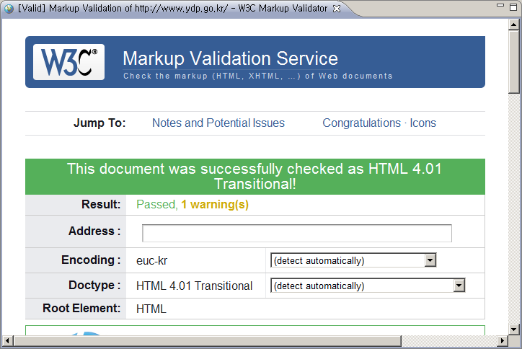Click the euc-kr encoding value
The height and width of the screenshot is (349, 522).
pyautogui.click(x=151, y=260)
